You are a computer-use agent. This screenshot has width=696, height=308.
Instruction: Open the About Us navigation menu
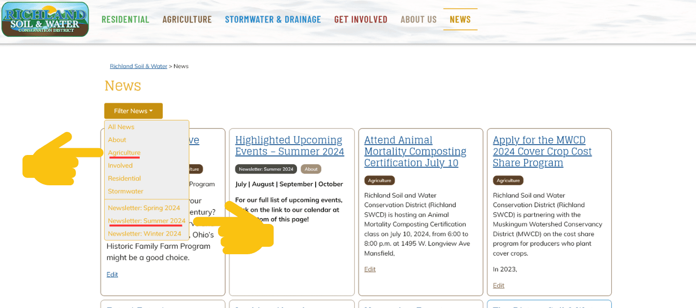tap(419, 19)
